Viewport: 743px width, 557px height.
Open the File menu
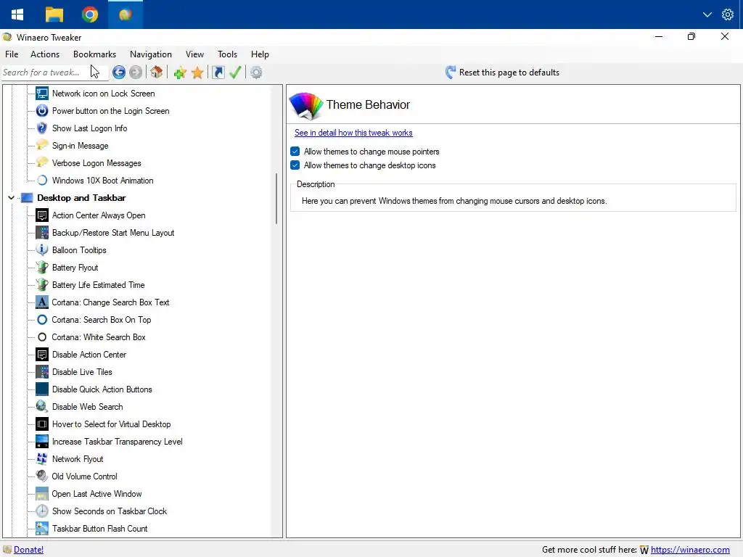coord(12,54)
